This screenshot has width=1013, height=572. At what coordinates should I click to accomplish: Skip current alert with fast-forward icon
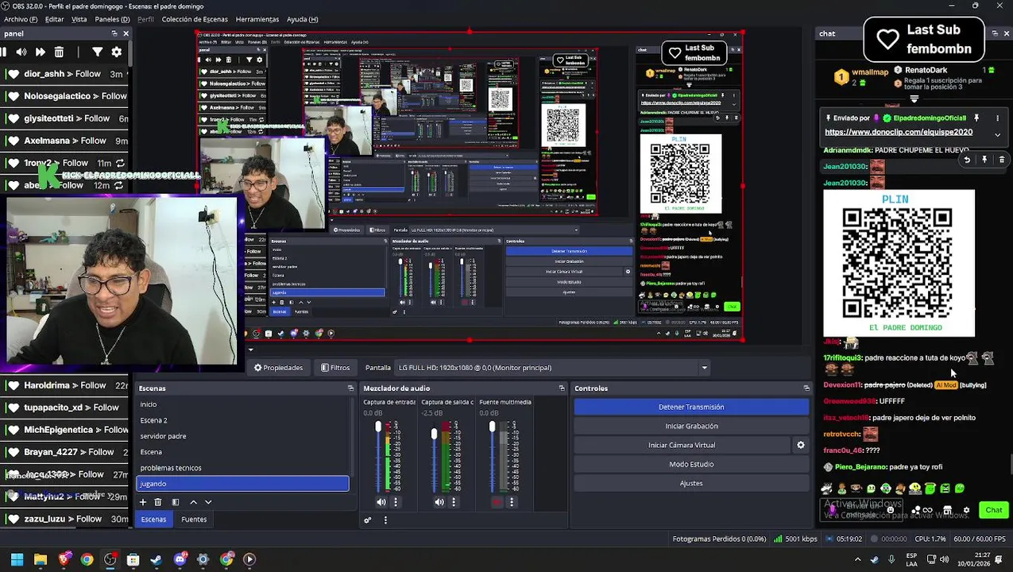point(41,52)
